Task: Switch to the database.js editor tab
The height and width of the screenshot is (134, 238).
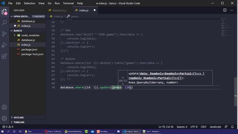Action: click(59, 10)
